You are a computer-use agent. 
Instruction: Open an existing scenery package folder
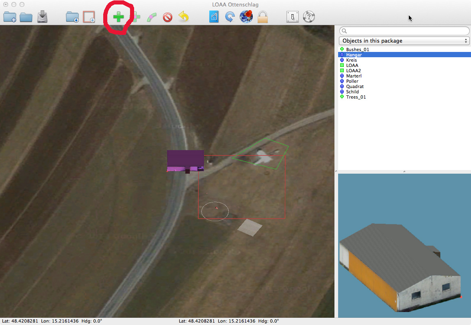pyautogui.click(x=26, y=17)
